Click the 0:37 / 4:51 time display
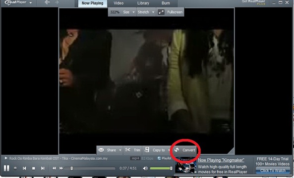 pos(128,168)
